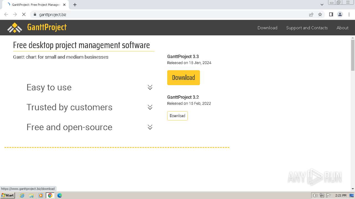355x199 pixels.
Task: Click GanttProject 3.3 version label
Action: coord(183,56)
